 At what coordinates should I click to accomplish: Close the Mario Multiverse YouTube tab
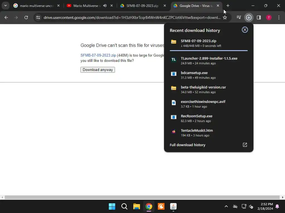[112, 6]
